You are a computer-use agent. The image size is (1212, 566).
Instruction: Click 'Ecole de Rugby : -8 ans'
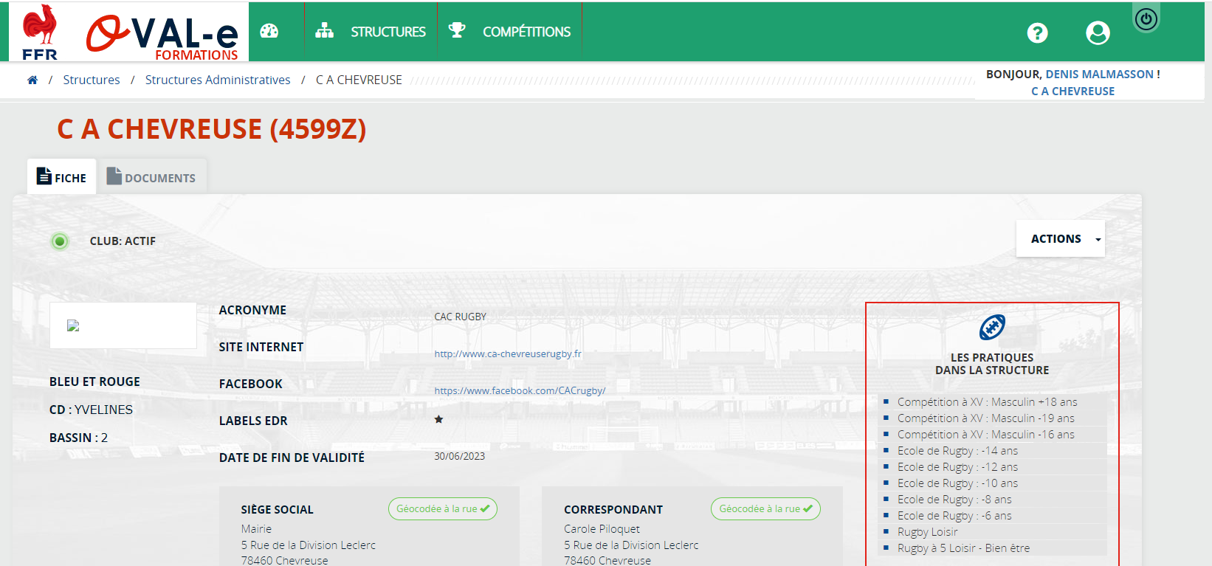(954, 500)
